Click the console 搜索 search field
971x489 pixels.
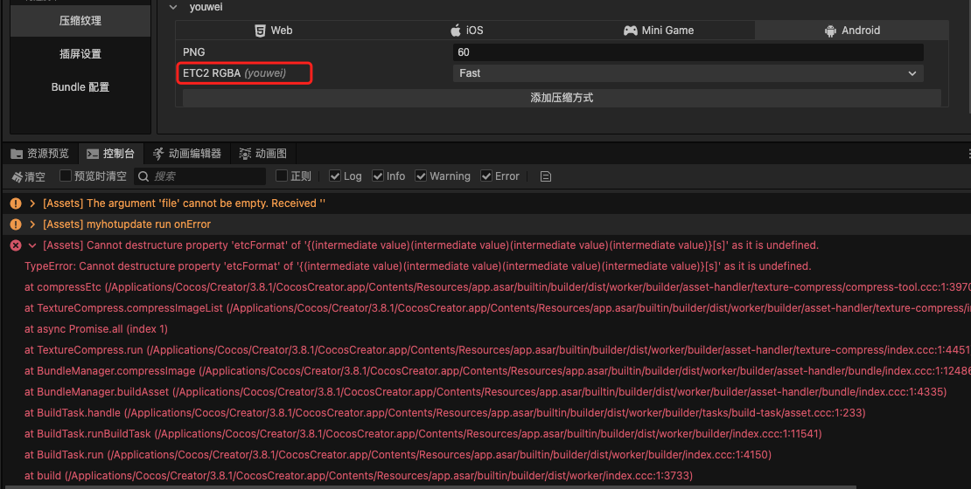(200, 176)
